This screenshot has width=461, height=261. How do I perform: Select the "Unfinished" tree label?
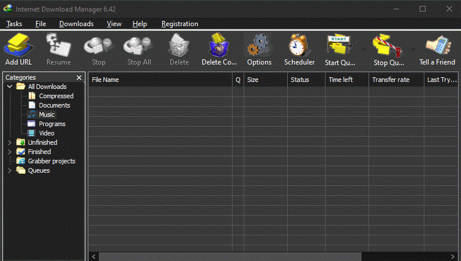pos(42,142)
